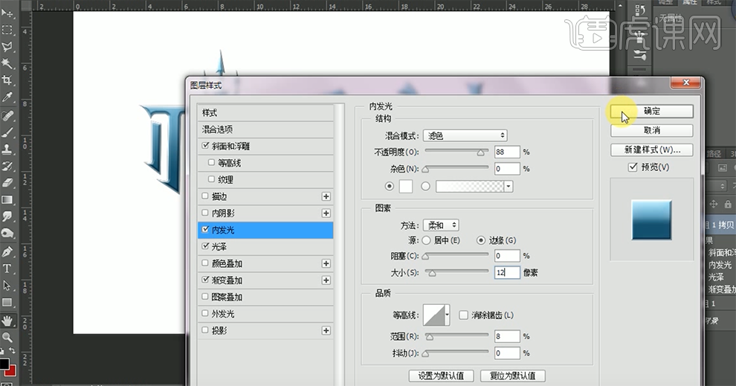736x386 pixels.
Task: Enable the 外发光 checkbox
Action: [205, 313]
